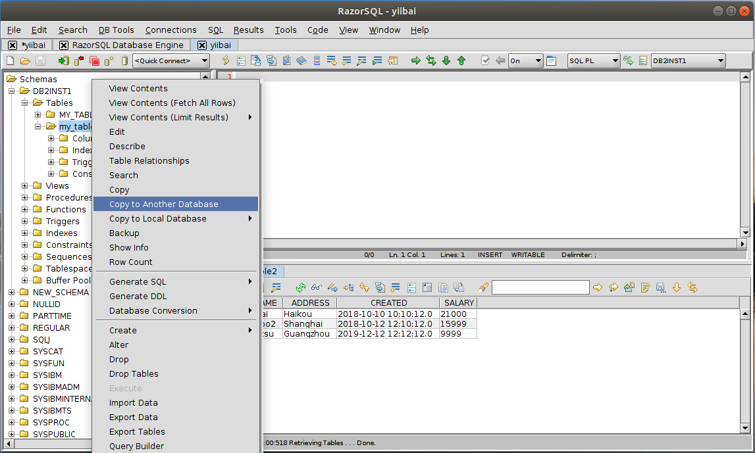Click the results search input field

540,287
